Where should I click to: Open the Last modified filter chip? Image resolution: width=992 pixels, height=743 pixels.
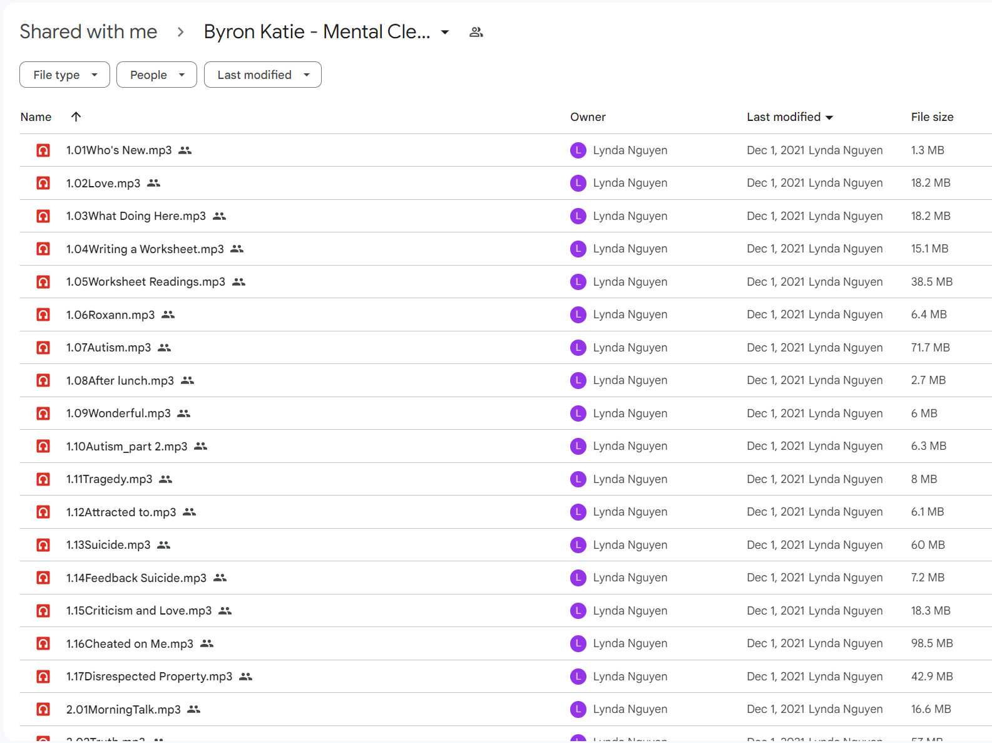263,75
